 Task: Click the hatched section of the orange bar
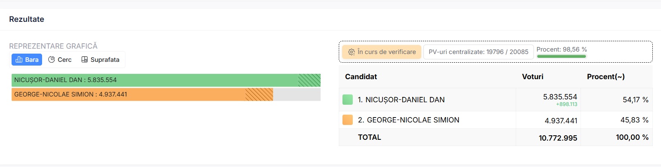pos(259,94)
